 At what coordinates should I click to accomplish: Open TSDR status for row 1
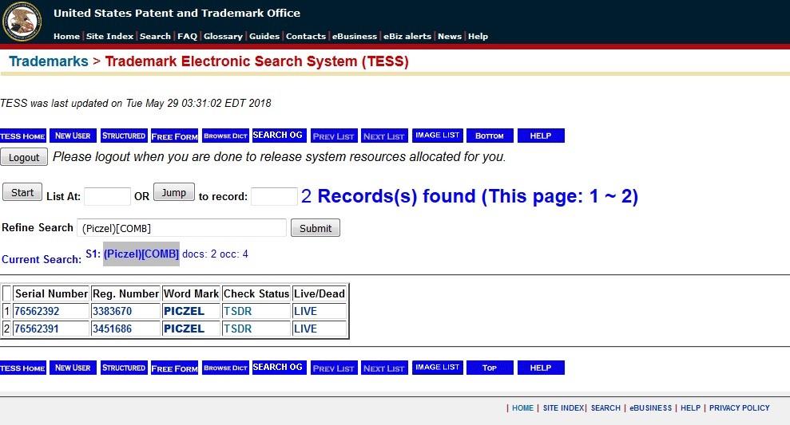[238, 311]
